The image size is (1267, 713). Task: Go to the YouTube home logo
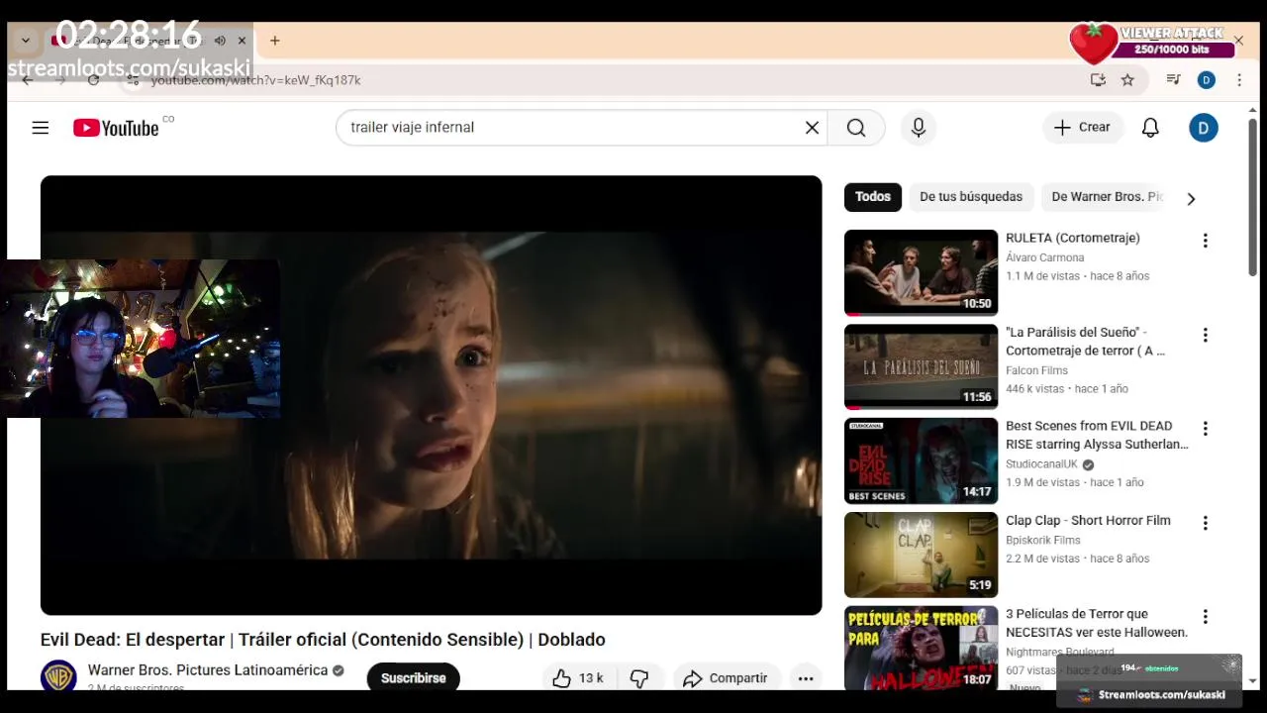click(x=116, y=128)
